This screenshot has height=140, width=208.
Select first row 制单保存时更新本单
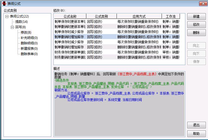70,21
